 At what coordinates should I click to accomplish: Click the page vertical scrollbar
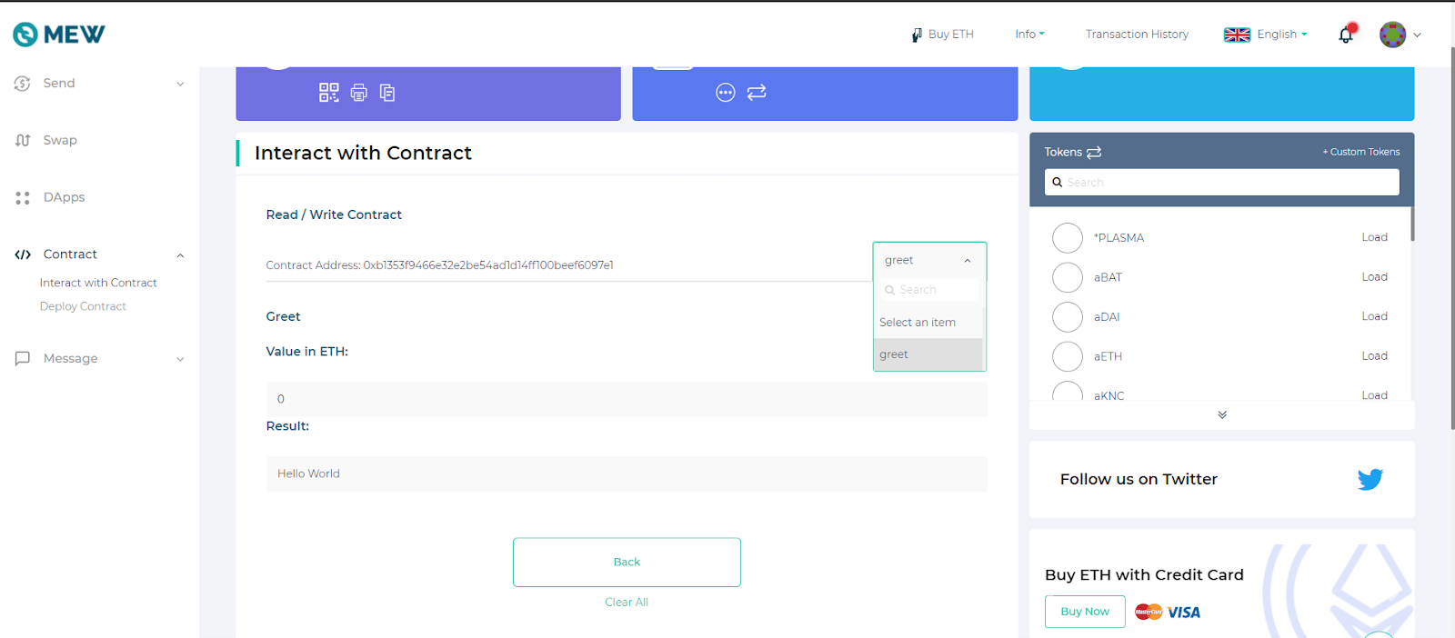click(x=1451, y=236)
